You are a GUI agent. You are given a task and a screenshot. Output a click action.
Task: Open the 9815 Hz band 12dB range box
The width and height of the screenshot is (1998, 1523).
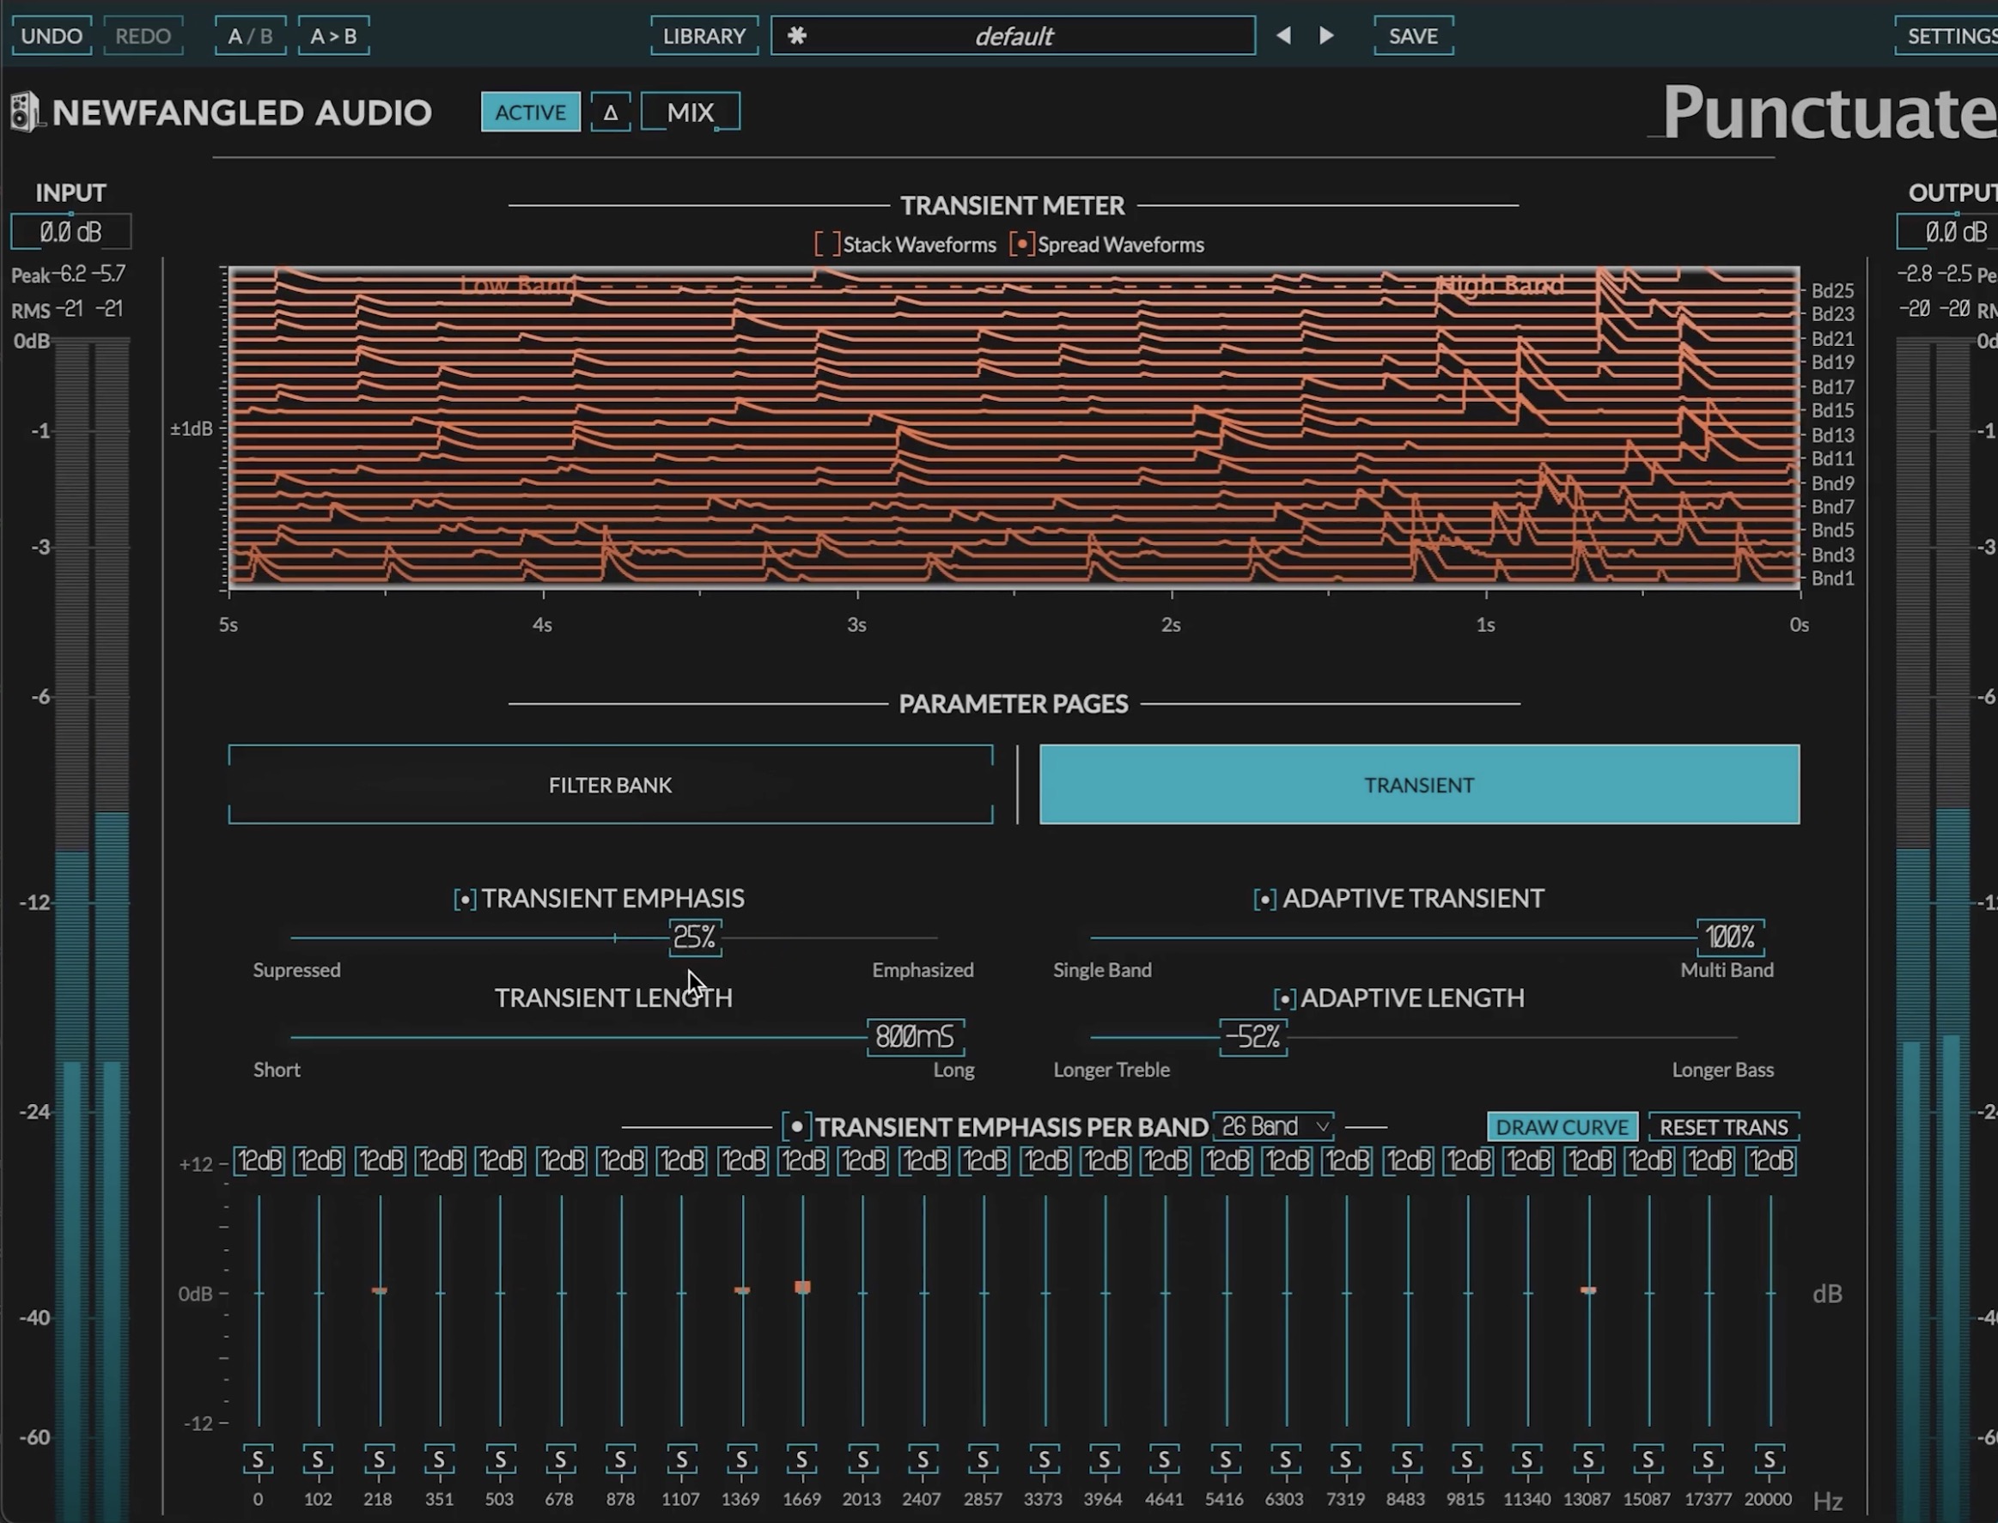coord(1469,1162)
